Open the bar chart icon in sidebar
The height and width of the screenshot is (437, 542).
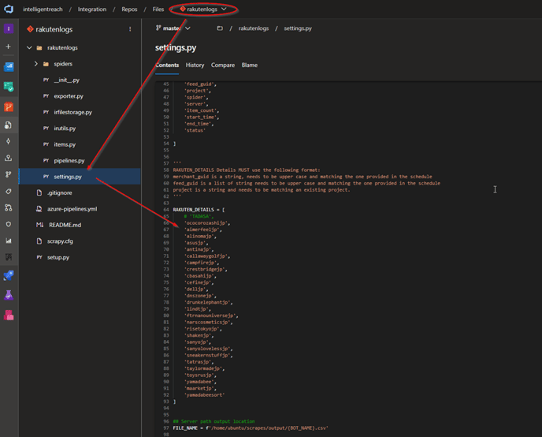pyautogui.click(x=9, y=241)
